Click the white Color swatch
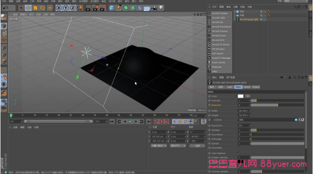The image size is (313, 174). click(x=241, y=96)
